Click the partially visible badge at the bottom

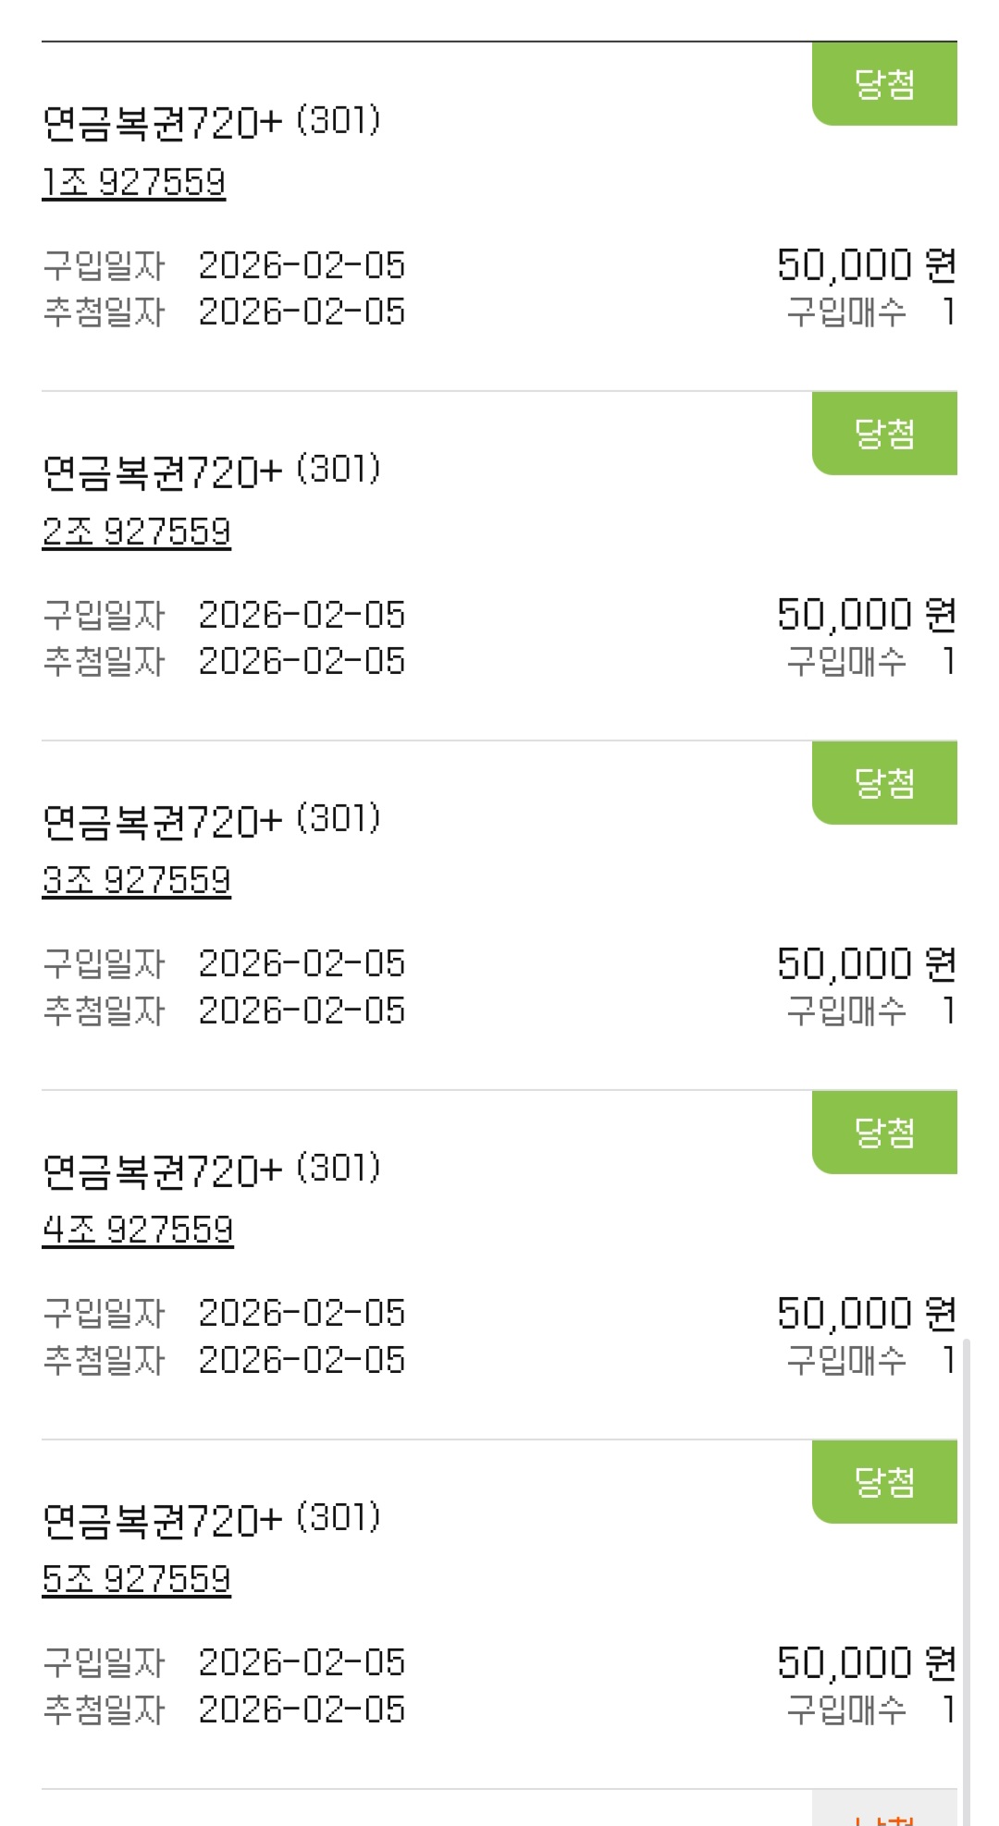point(884,1814)
